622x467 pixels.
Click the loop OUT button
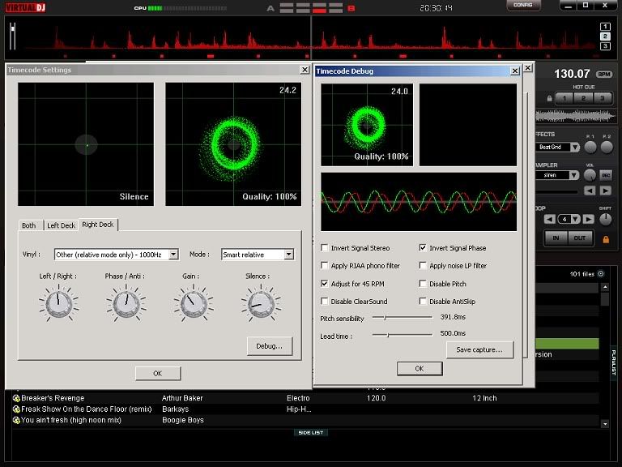point(580,238)
